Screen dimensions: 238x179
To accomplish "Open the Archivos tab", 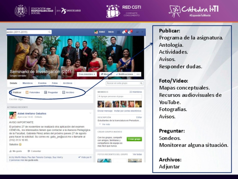I will click(x=67, y=83).
